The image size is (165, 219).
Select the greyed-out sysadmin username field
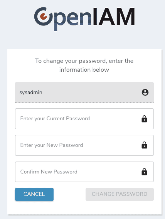pyautogui.click(x=84, y=92)
